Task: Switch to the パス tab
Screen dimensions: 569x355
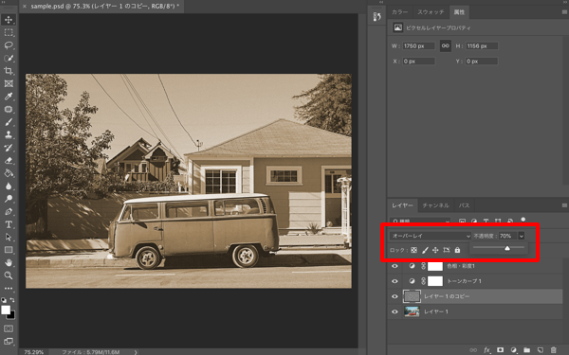Action: 464,205
